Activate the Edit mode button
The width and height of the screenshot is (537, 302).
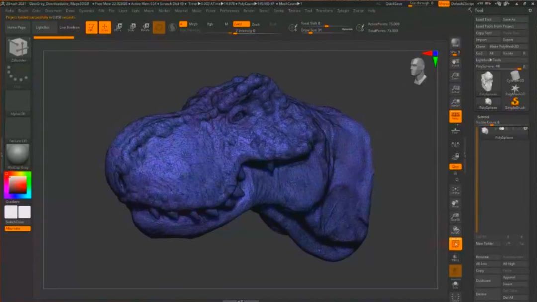pos(91,28)
